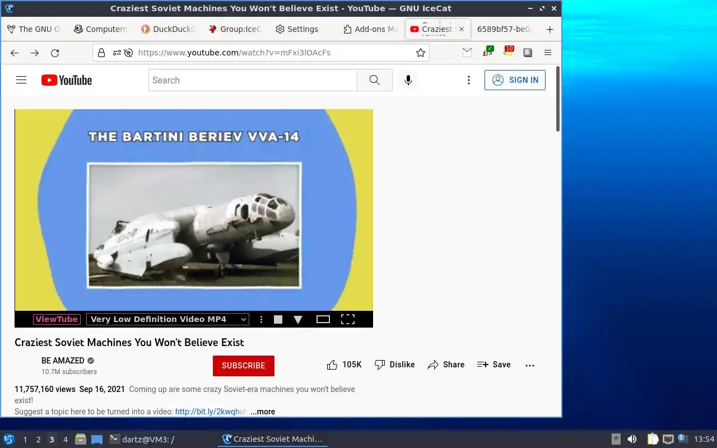Open more actions ellipsis beside Save
The image size is (717, 448).
click(x=530, y=365)
